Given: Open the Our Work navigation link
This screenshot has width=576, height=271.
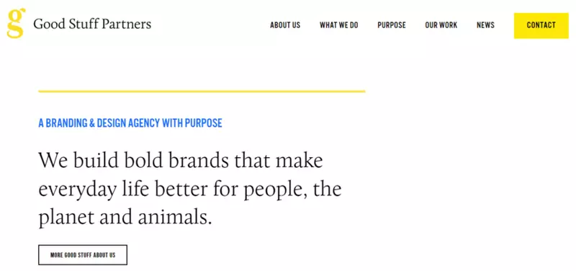Looking at the screenshot, I should 441,25.
